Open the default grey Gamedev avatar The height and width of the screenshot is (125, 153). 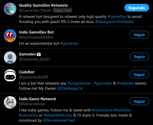coord(10,58)
